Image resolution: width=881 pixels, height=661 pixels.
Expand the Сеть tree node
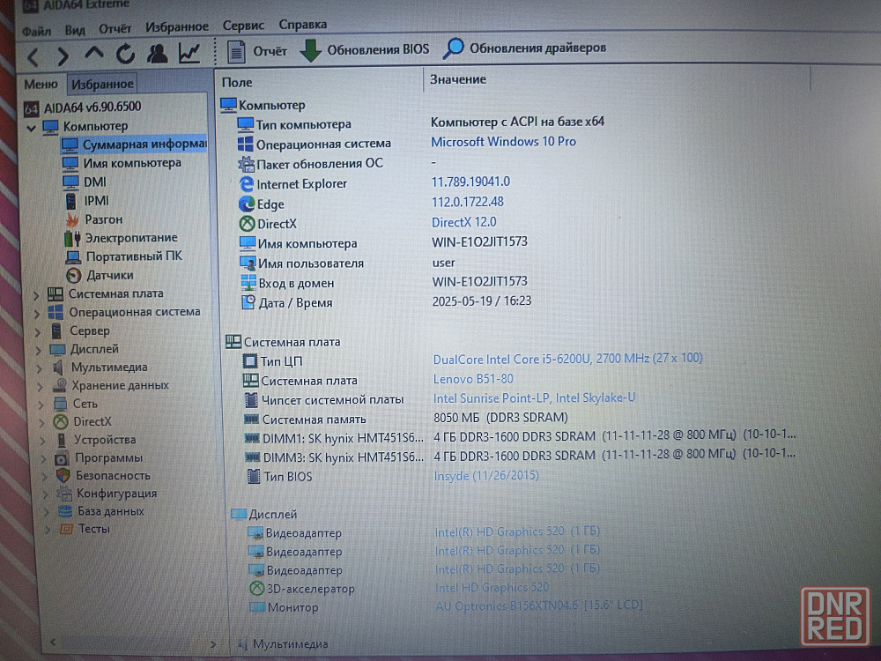pos(41,405)
